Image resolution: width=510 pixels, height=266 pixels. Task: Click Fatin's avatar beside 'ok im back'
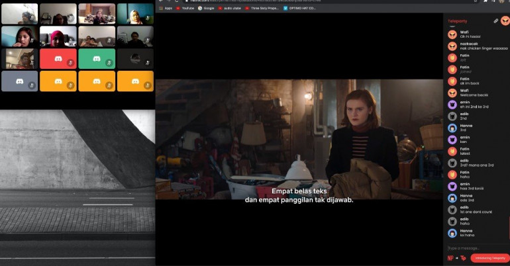[452, 81]
